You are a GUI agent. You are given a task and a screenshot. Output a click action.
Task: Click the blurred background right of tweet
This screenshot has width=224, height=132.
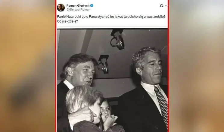[x=197, y=66]
